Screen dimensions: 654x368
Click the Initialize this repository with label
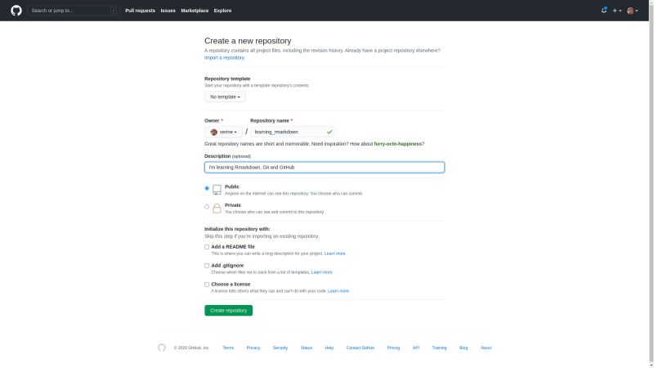pos(237,229)
